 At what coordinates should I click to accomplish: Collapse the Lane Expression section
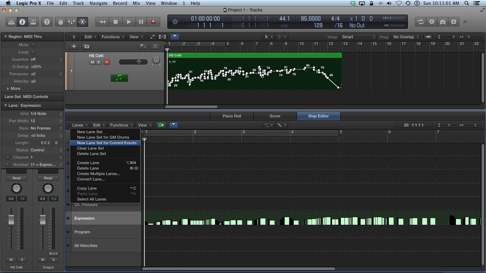pyautogui.click(x=5, y=105)
